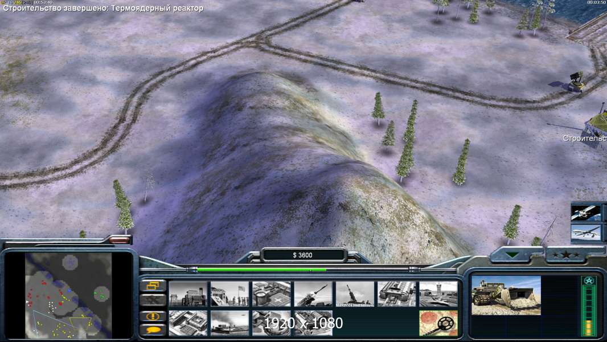Choose the barracks icon with flag and soldiers
The image size is (607, 342).
[x=229, y=294]
